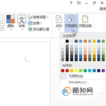The image size is (106, 106).
Task: Expand the Fonts (字体) dropdown arrow
Action: click(x=22, y=30)
